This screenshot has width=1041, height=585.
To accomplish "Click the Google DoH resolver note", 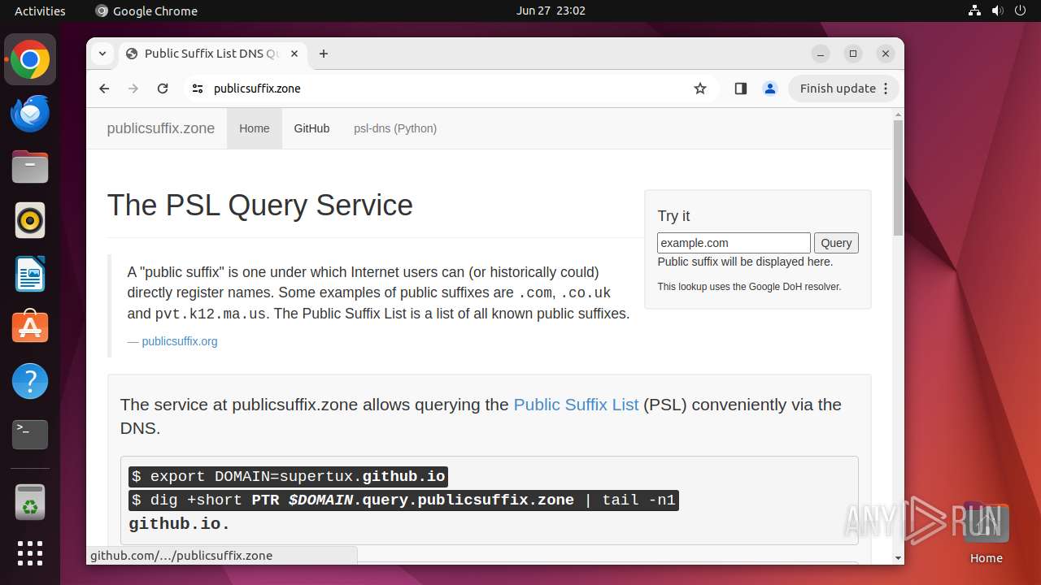I will [749, 287].
